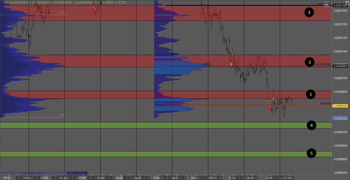Click the scroll-to-latest arrow icon
This screenshot has width=350, height=180.
point(326,5)
